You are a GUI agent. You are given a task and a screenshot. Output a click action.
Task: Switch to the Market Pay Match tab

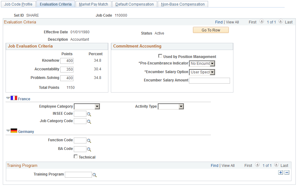pyautogui.click(x=93, y=4)
